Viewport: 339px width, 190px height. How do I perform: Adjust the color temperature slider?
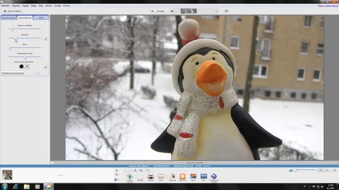25,57
